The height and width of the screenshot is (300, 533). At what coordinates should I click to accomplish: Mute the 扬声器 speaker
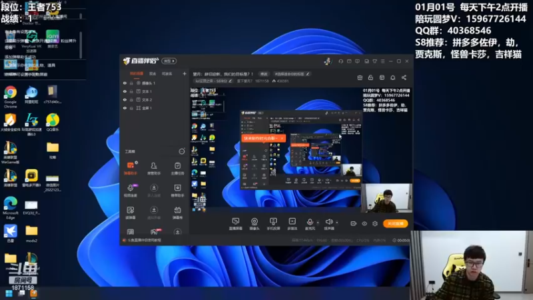(x=328, y=224)
